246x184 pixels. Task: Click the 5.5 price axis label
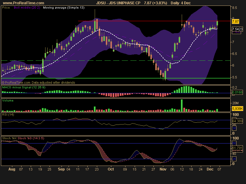click(x=235, y=78)
